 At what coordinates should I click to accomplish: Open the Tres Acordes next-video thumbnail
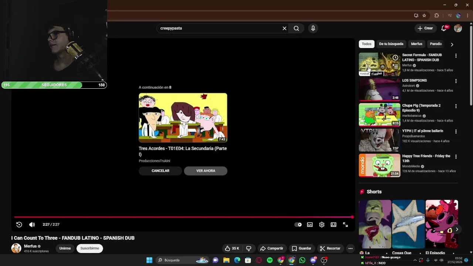click(183, 118)
